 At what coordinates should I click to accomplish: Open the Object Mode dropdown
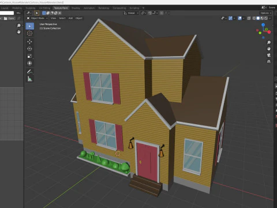pos(38,18)
